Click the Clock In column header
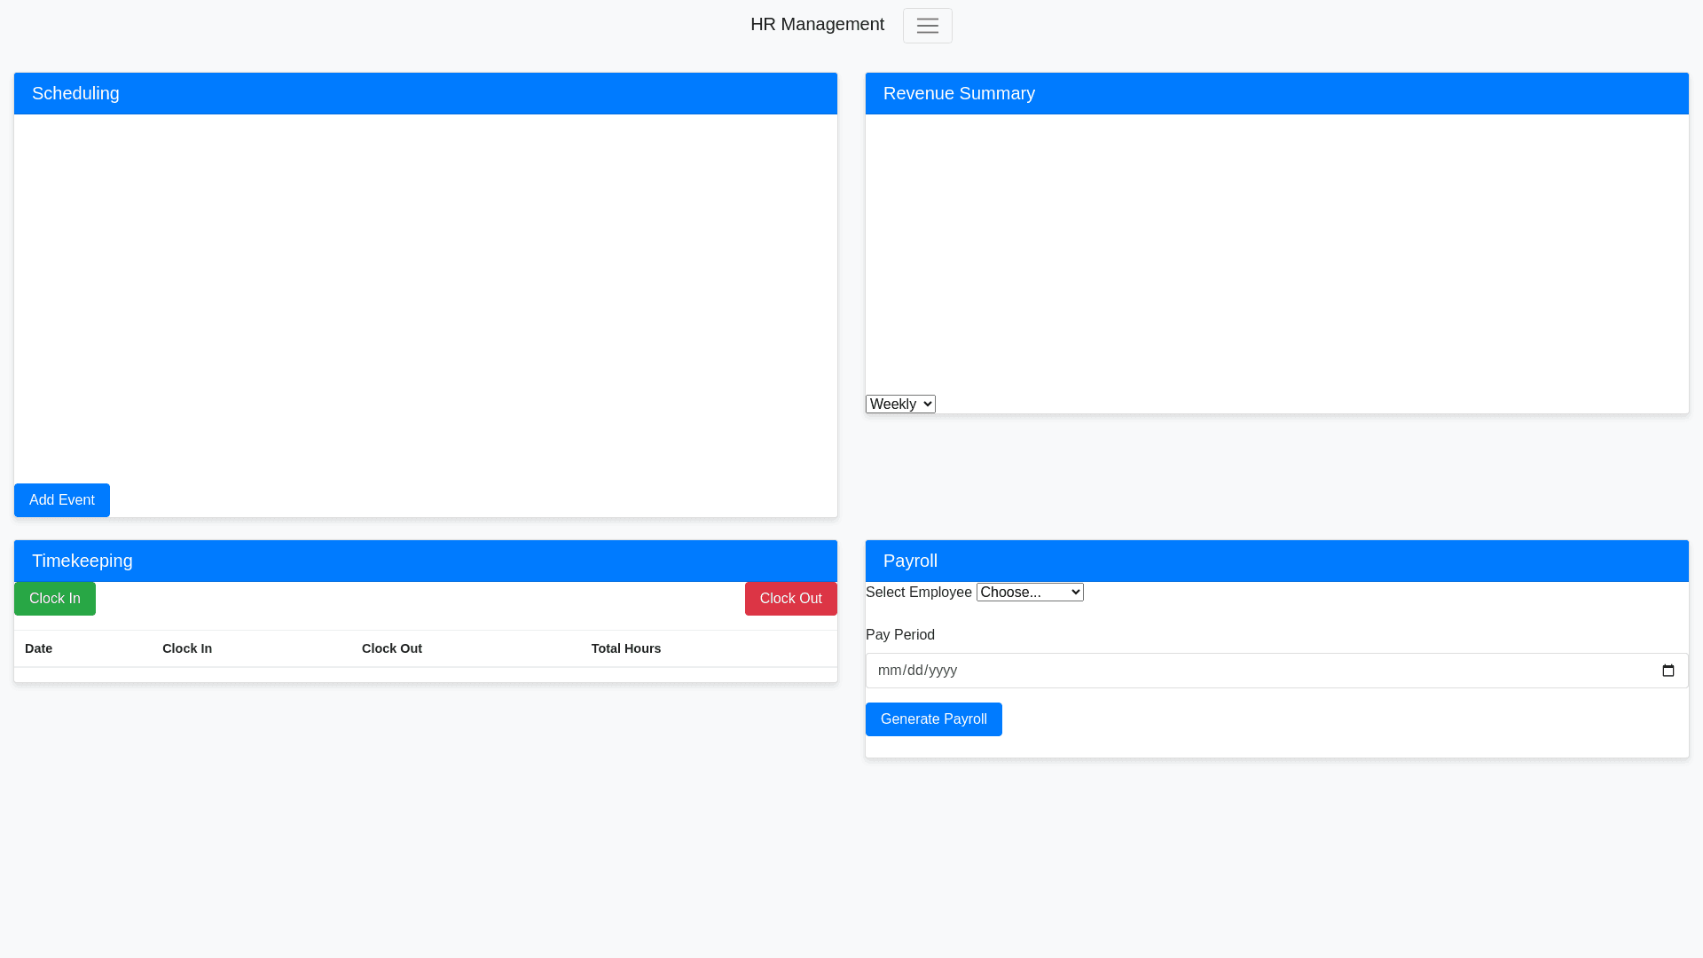This screenshot has height=958, width=1703. [x=186, y=648]
